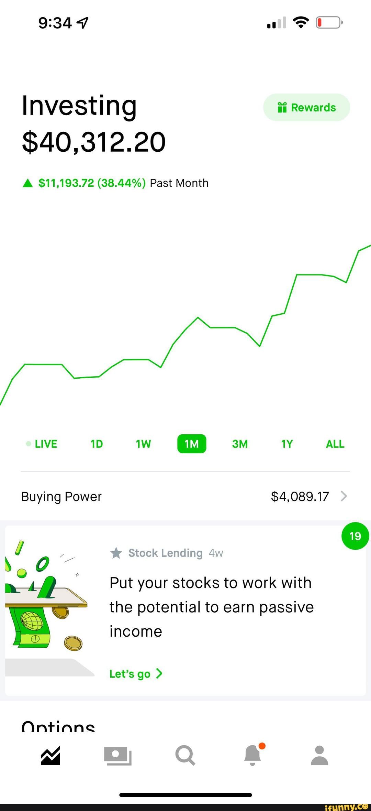Screen dimensions: 371x811
Task: Open the account profile icon
Action: (x=319, y=755)
